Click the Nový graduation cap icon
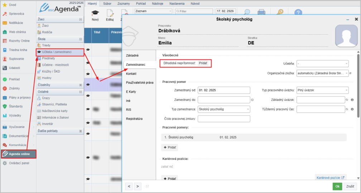 tap(95, 14)
